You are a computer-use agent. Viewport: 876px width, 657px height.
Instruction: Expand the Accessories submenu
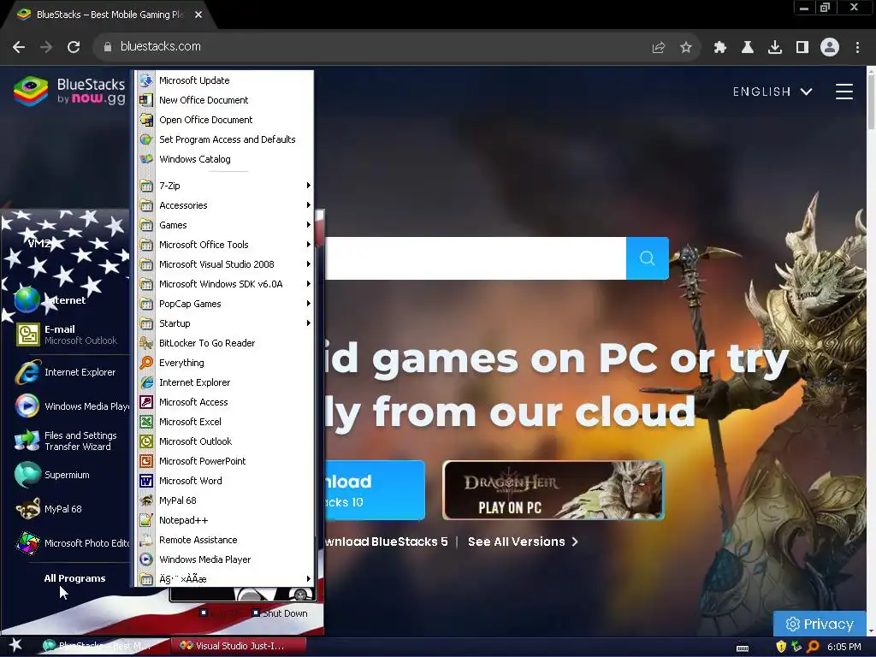click(x=225, y=205)
